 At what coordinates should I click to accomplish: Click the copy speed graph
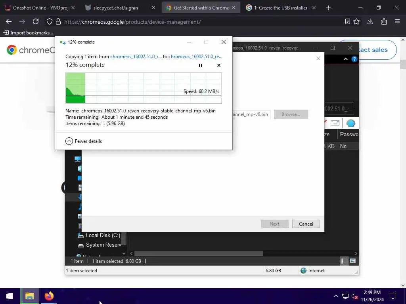point(144,88)
